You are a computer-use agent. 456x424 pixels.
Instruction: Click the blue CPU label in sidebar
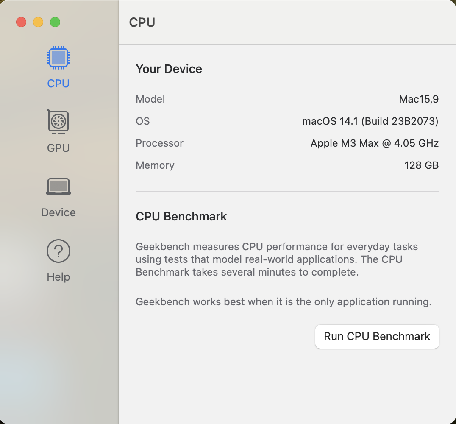coord(58,84)
